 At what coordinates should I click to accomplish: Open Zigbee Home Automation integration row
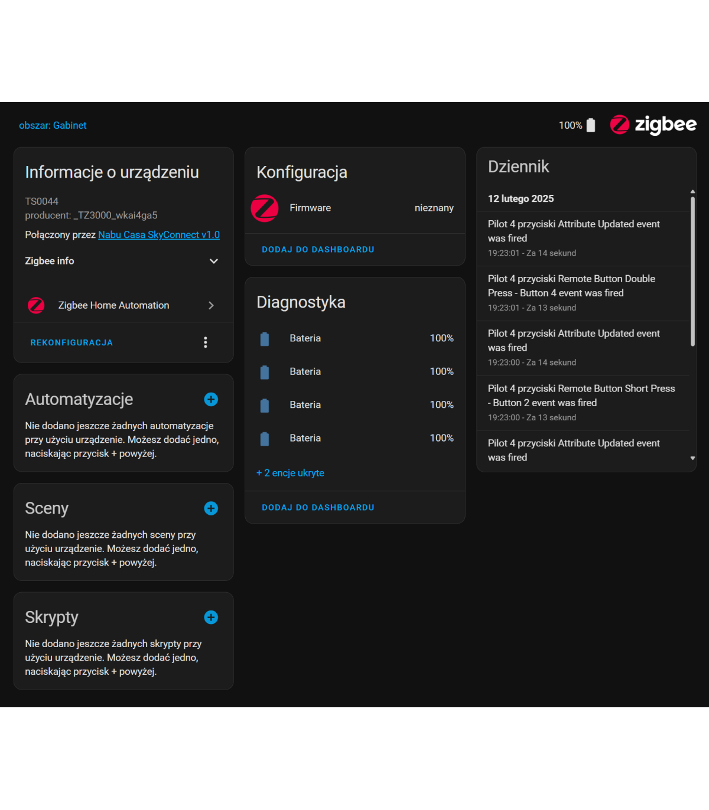[122, 305]
